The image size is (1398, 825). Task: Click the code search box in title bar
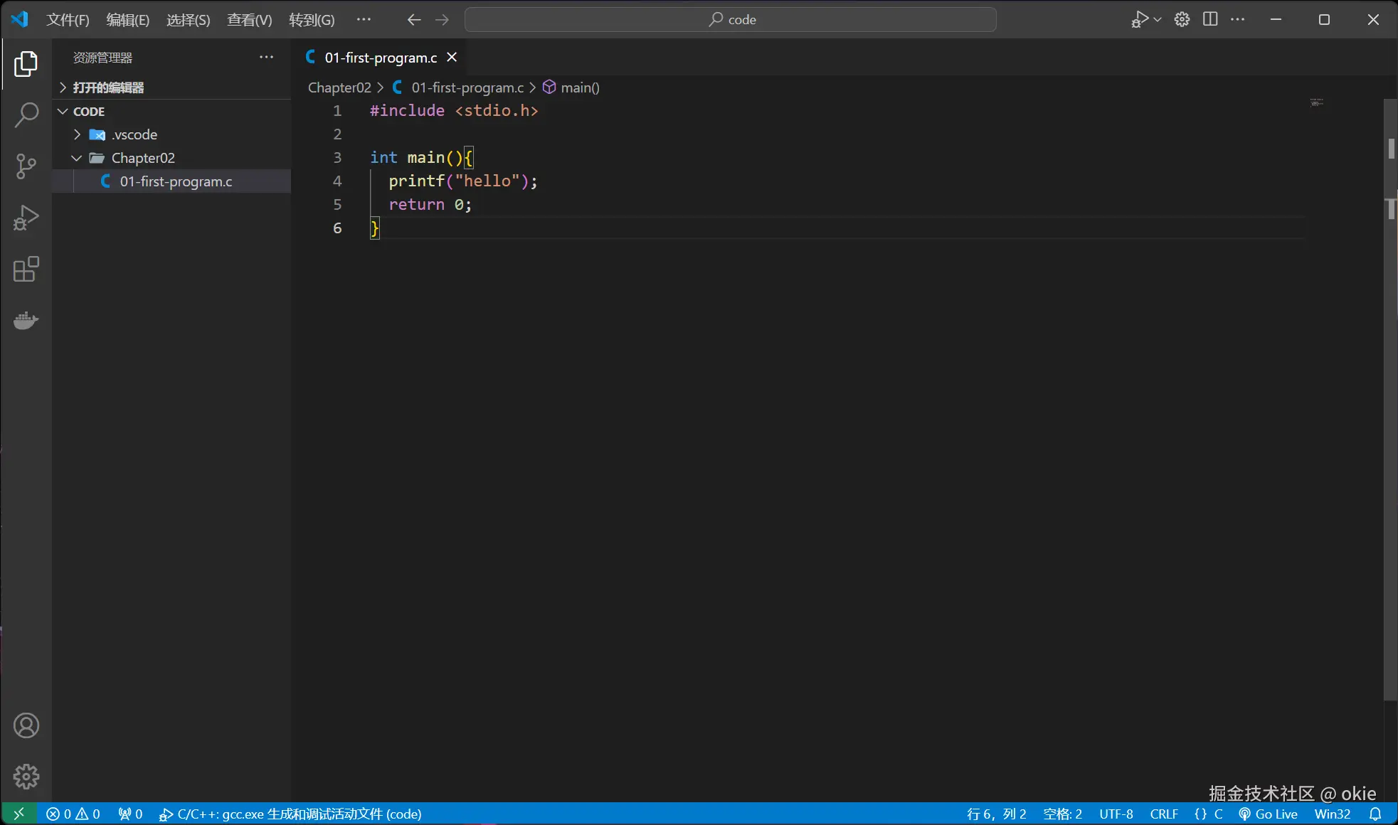coord(731,19)
